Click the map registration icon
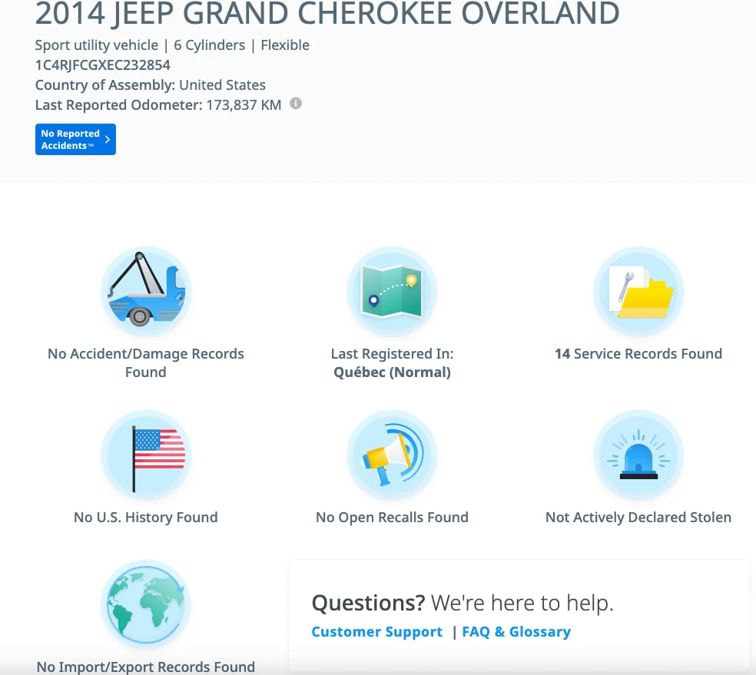This screenshot has height=675, width=756. coord(392,292)
